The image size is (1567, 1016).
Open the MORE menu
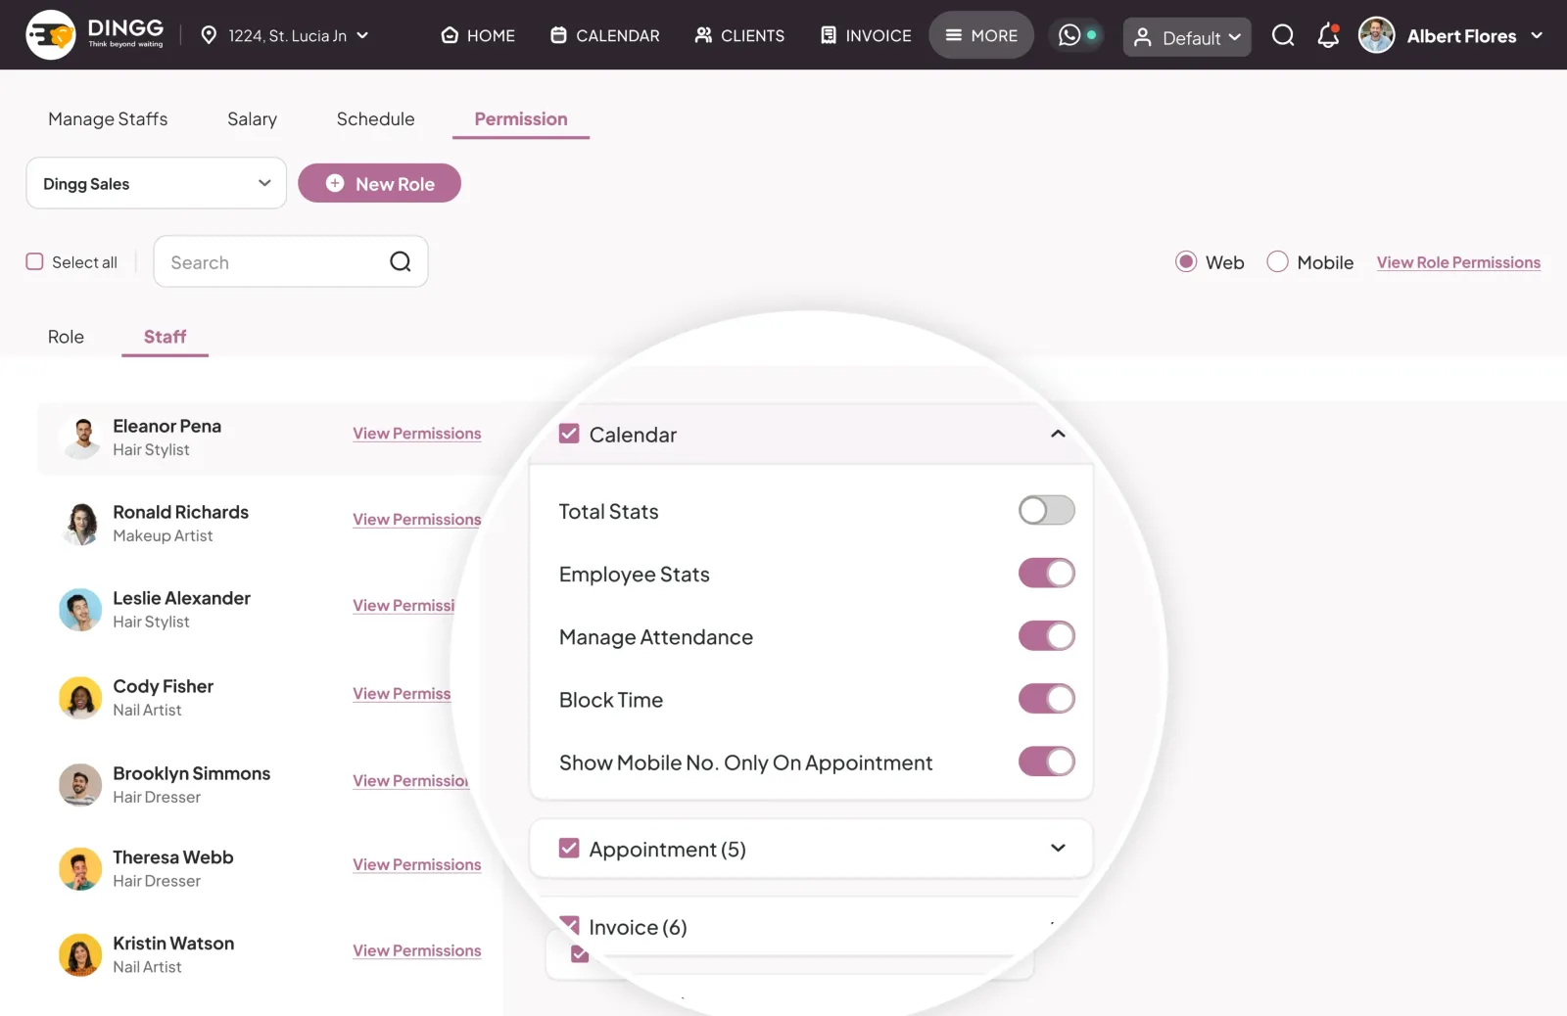pyautogui.click(x=981, y=35)
